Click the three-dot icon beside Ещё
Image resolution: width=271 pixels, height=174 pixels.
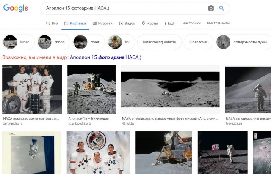pyautogui.click(x=166, y=23)
